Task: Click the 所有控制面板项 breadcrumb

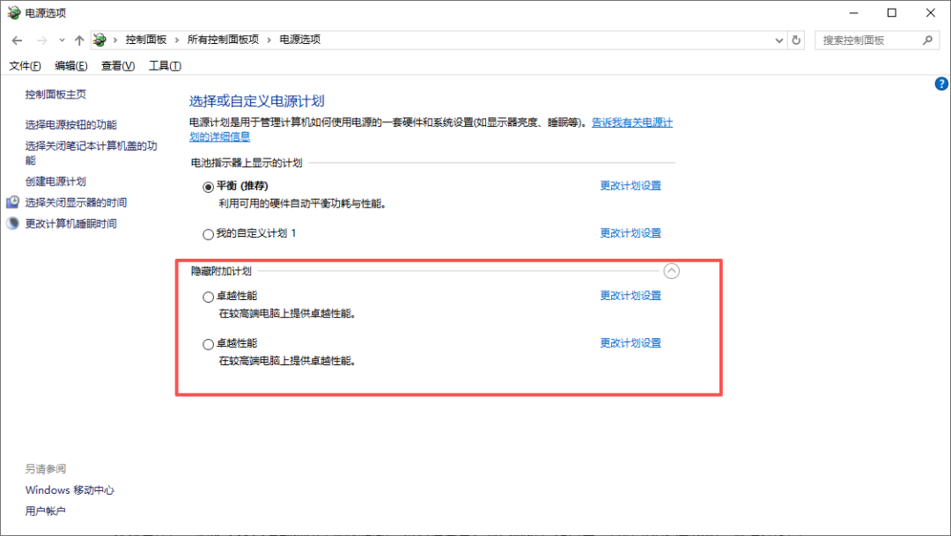Action: (x=223, y=40)
